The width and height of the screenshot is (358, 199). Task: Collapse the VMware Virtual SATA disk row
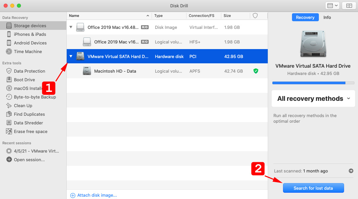pos(71,56)
